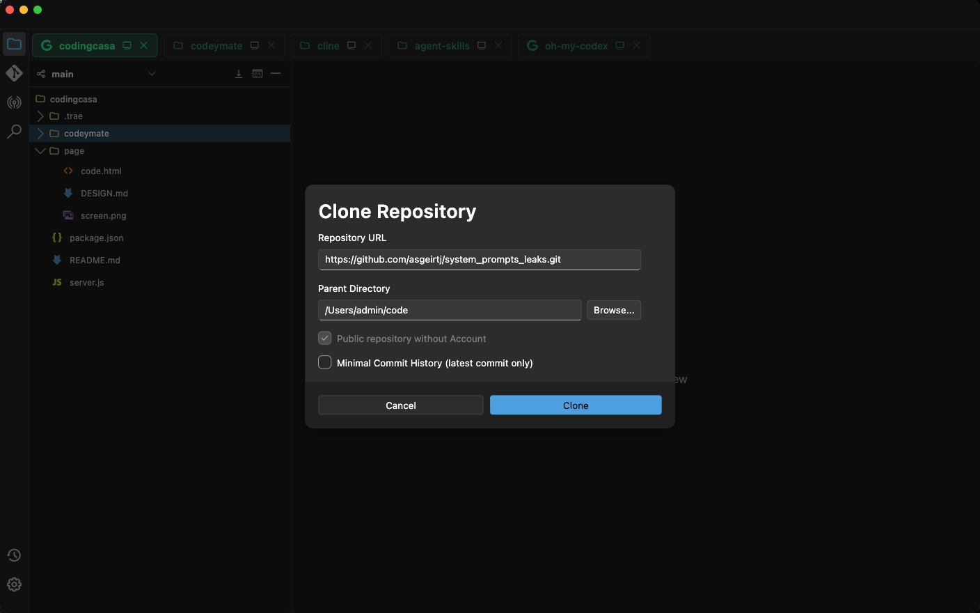Click the package.json braces icon
980x613 pixels.
tap(57, 238)
